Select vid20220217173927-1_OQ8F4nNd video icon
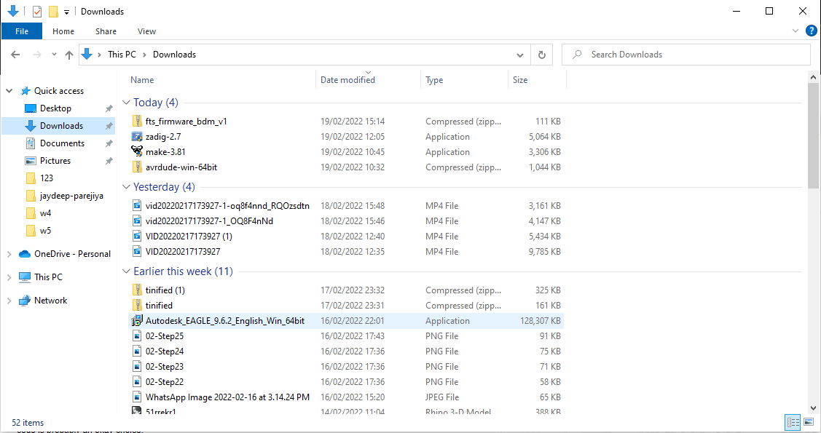821x433 pixels. tap(137, 221)
